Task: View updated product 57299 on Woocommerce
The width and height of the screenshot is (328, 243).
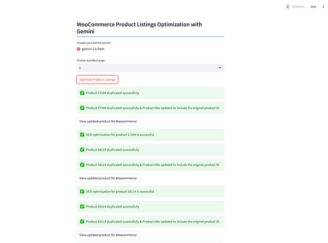Action: pyautogui.click(x=108, y=121)
